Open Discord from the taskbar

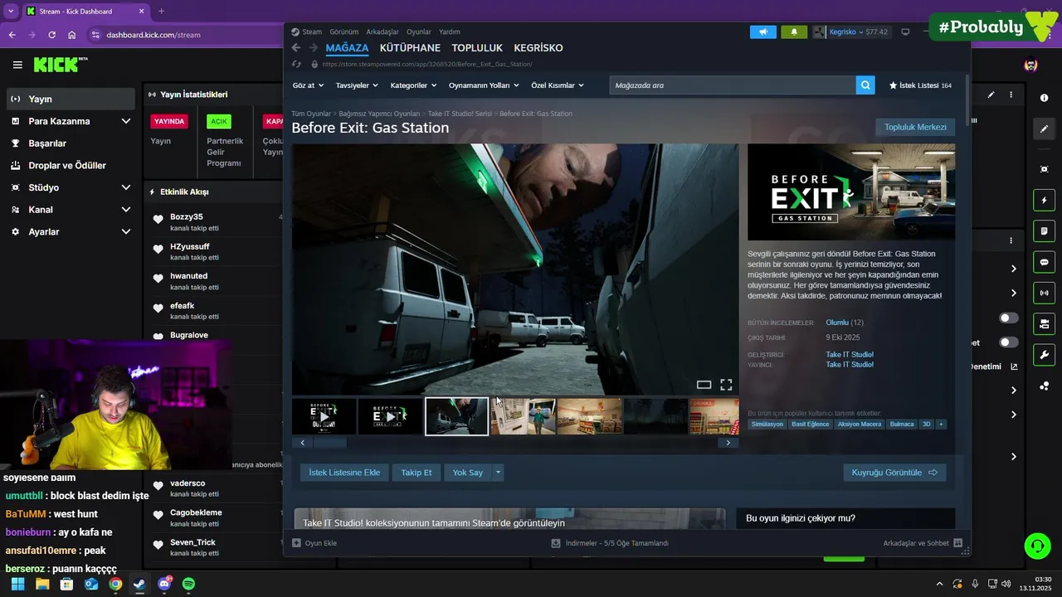click(164, 584)
